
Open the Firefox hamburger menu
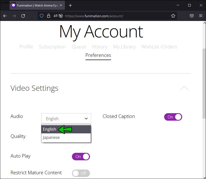pyautogui.click(x=201, y=16)
